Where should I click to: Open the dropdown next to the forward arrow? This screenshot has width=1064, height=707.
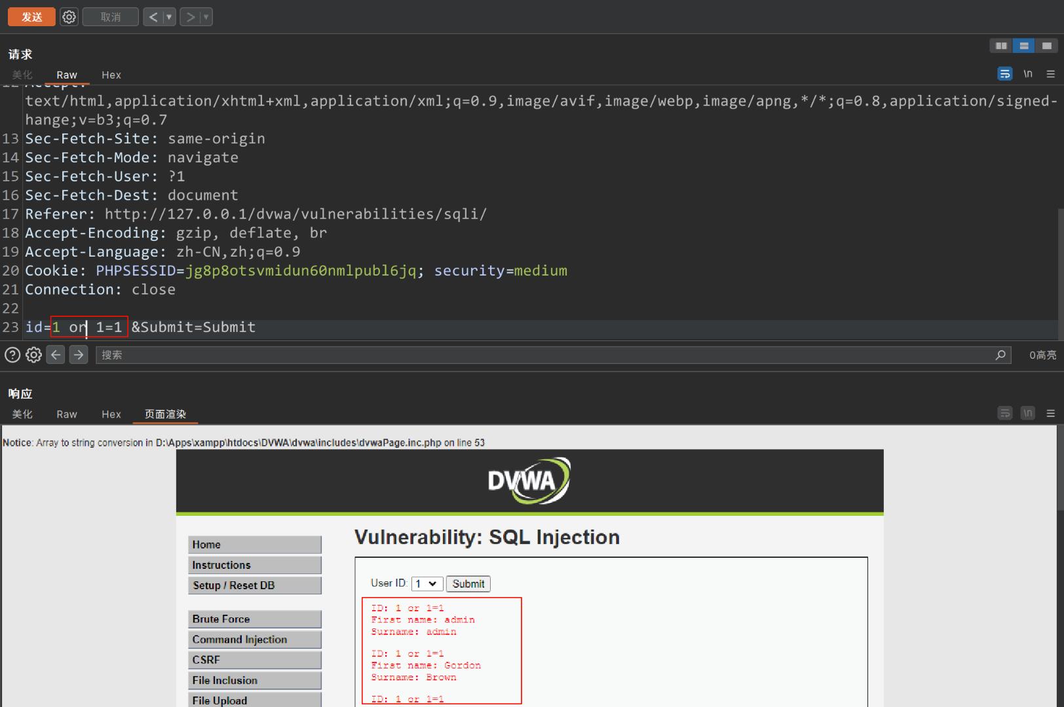205,16
